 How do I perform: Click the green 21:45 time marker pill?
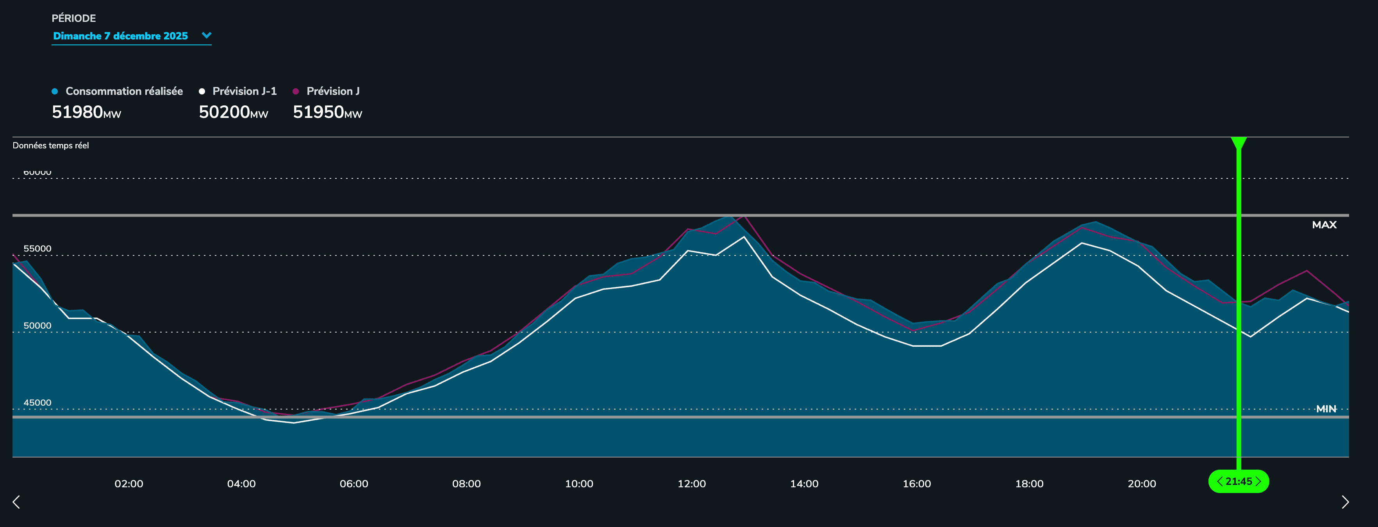point(1239,482)
